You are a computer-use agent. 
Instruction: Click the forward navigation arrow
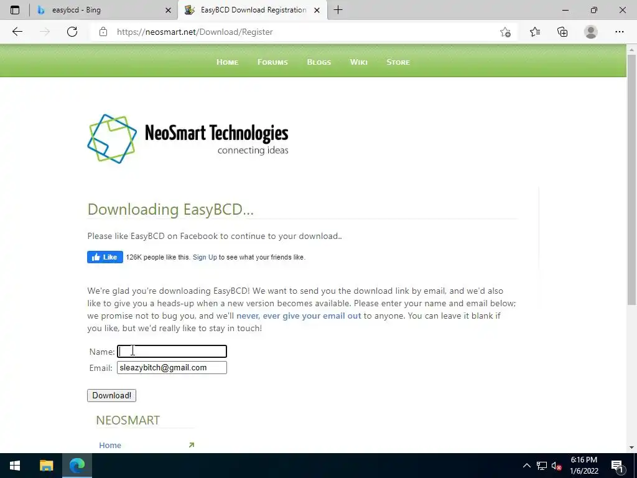45,32
